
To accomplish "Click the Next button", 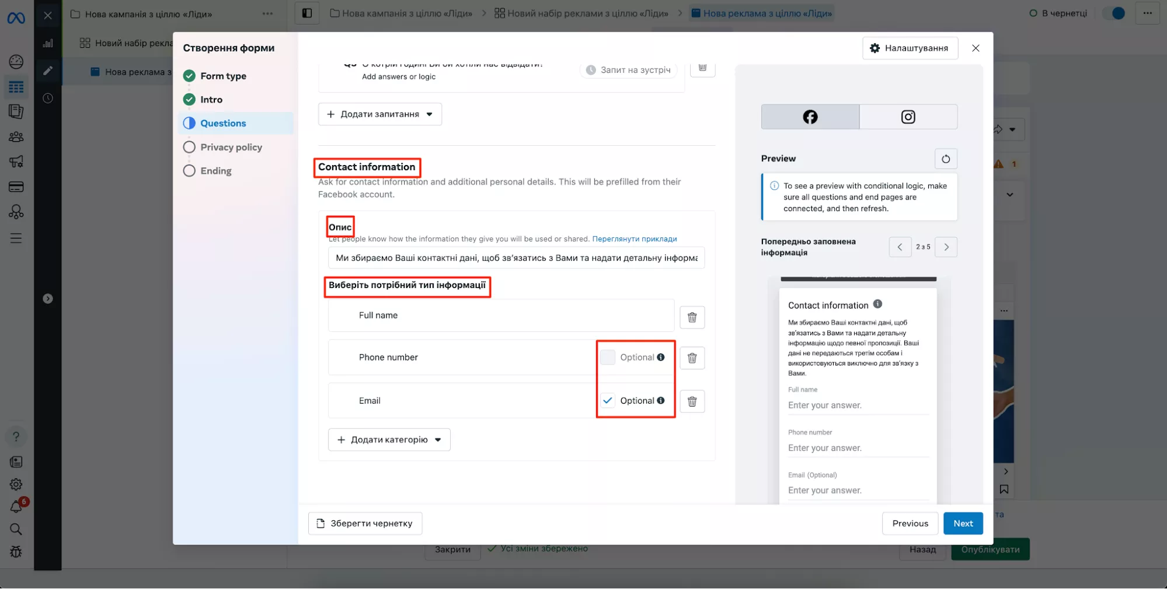I will (x=963, y=523).
